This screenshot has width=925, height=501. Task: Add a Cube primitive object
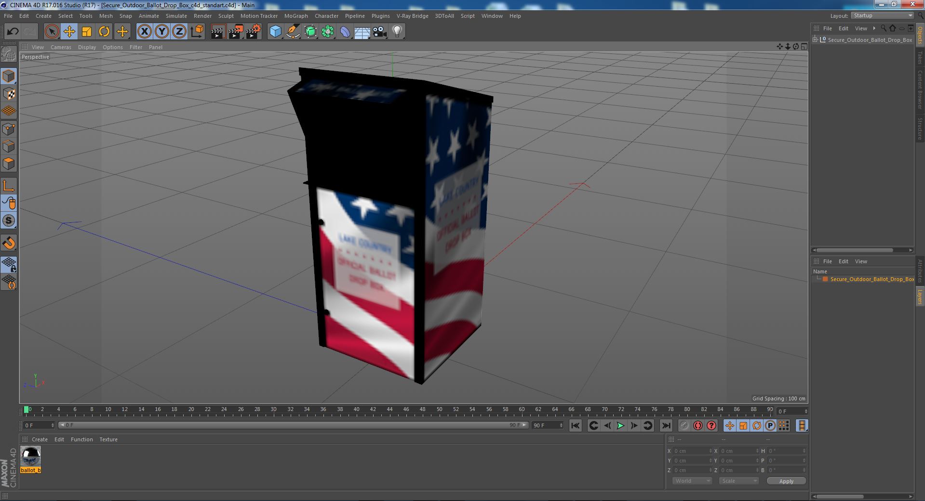[275, 32]
